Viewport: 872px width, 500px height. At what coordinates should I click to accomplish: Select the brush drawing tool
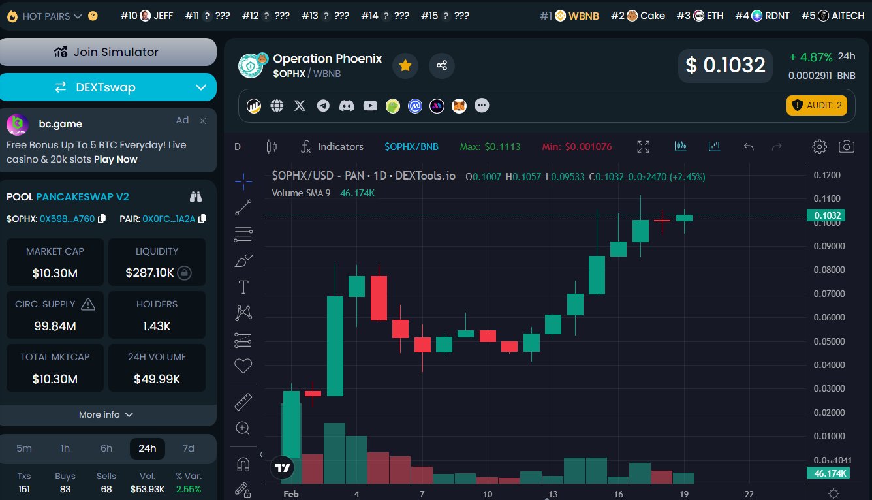pyautogui.click(x=243, y=261)
